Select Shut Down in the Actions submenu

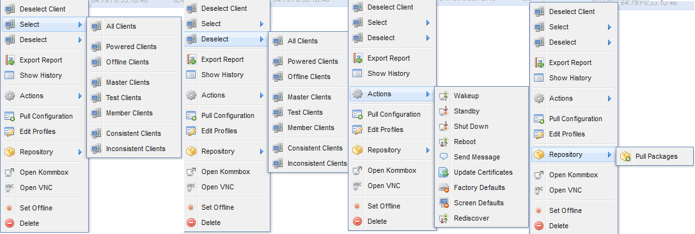click(x=471, y=126)
